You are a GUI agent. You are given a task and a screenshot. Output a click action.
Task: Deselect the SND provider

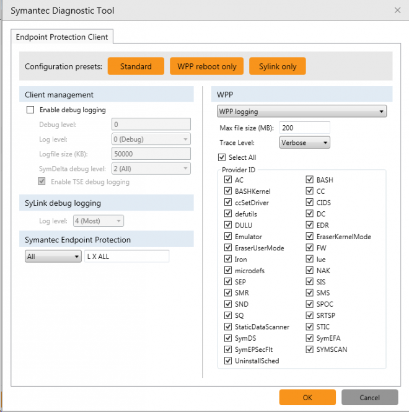(x=228, y=304)
